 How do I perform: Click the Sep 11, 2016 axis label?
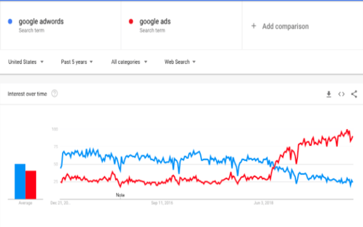[x=162, y=203]
